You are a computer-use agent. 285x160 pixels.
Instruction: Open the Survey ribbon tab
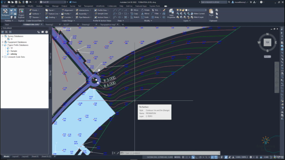point(73,6)
